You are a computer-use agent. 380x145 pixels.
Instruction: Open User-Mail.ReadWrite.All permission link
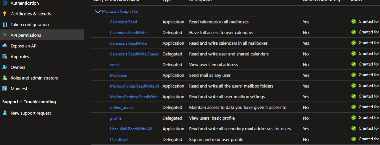coord(131,129)
